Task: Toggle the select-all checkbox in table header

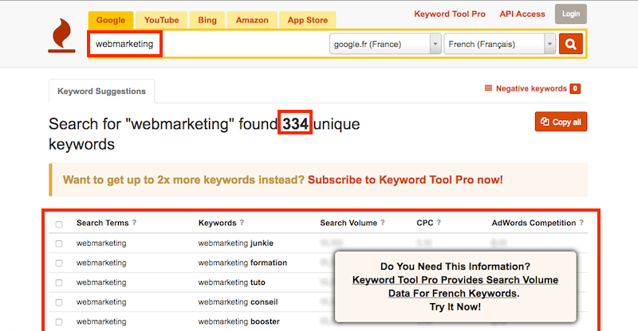Action: point(58,224)
